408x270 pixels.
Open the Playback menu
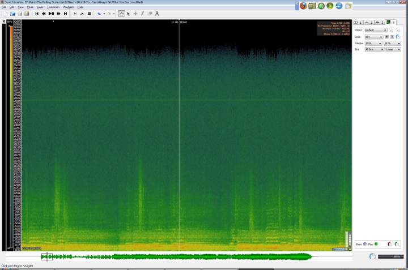(69, 7)
